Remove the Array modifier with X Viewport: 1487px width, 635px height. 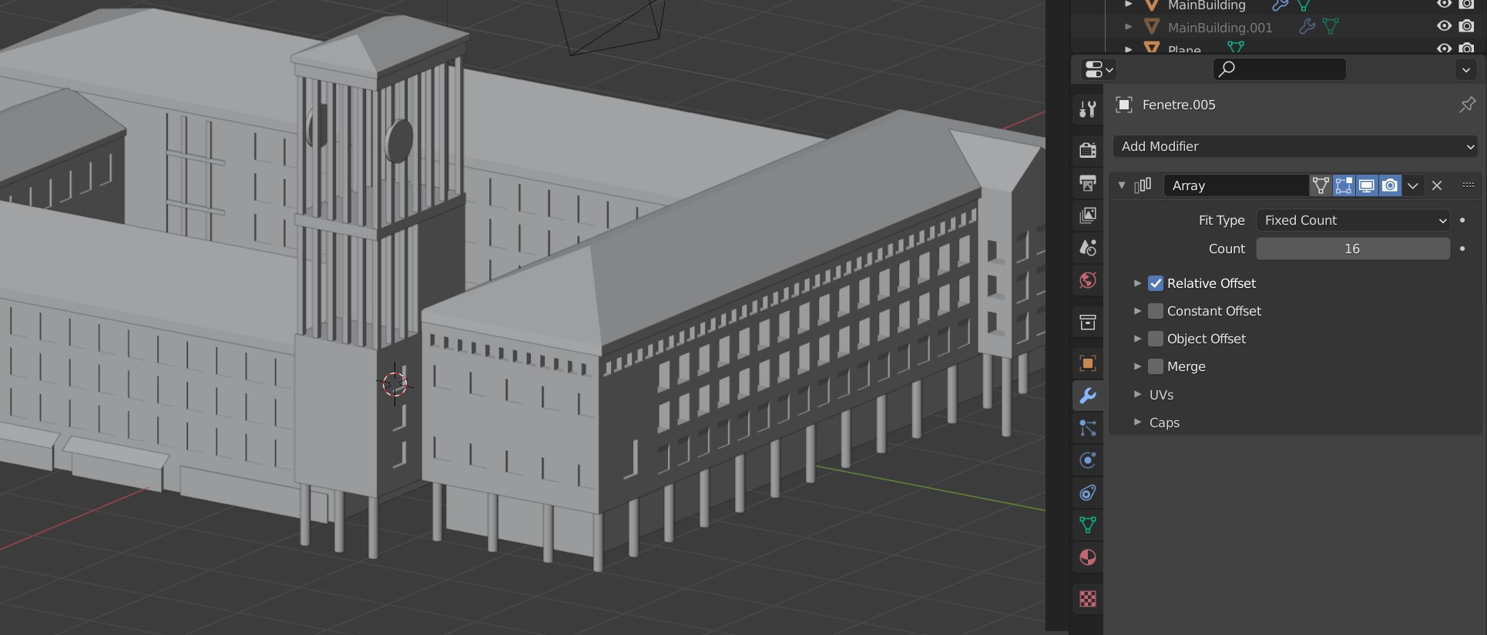click(1437, 185)
